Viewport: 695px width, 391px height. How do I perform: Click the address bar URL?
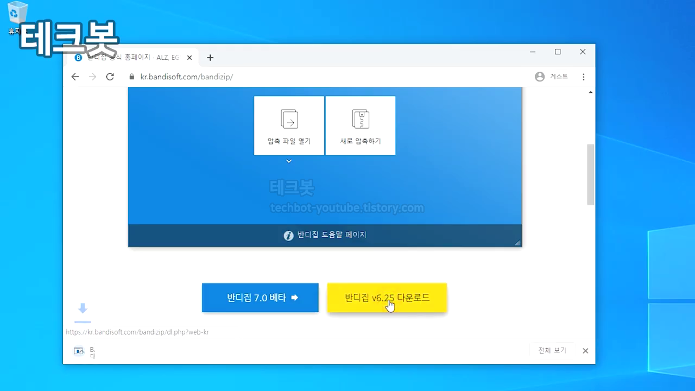click(187, 77)
